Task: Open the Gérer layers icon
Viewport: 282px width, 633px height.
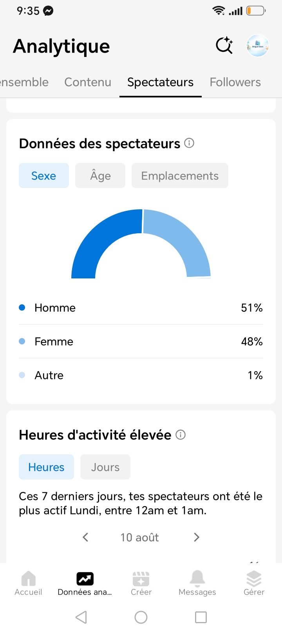Action: pyautogui.click(x=254, y=578)
